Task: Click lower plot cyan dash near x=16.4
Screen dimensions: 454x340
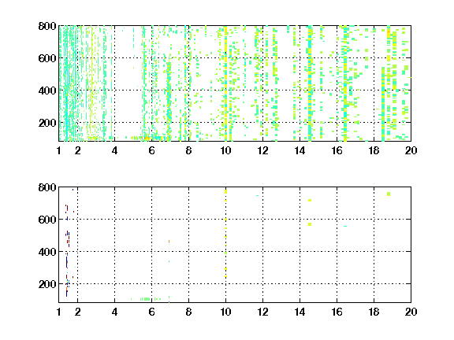Action: pyautogui.click(x=345, y=226)
